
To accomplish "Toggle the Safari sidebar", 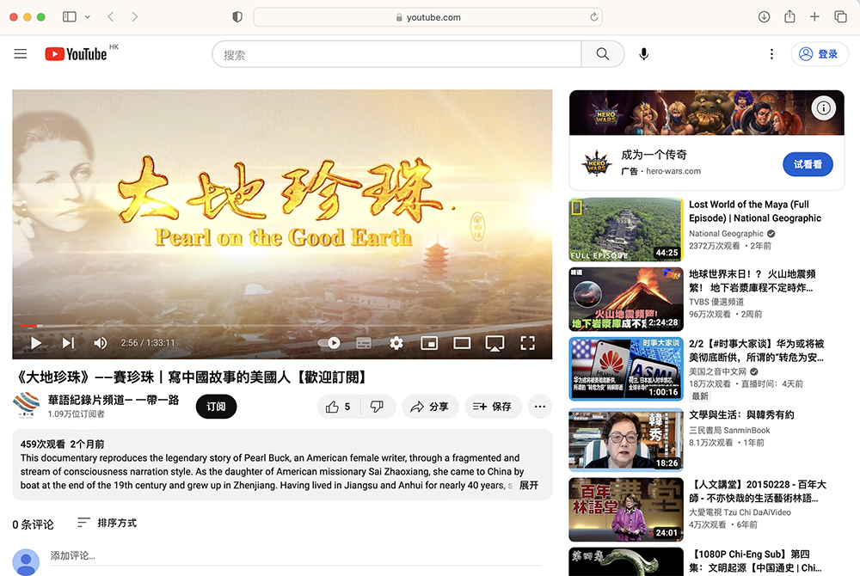I will (70, 17).
